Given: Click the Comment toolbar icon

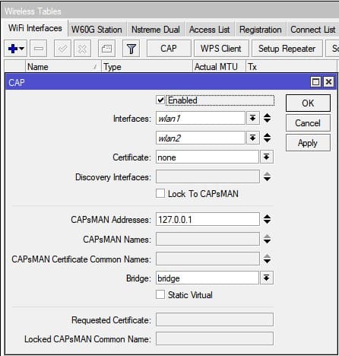Looking at the screenshot, I should (106, 49).
